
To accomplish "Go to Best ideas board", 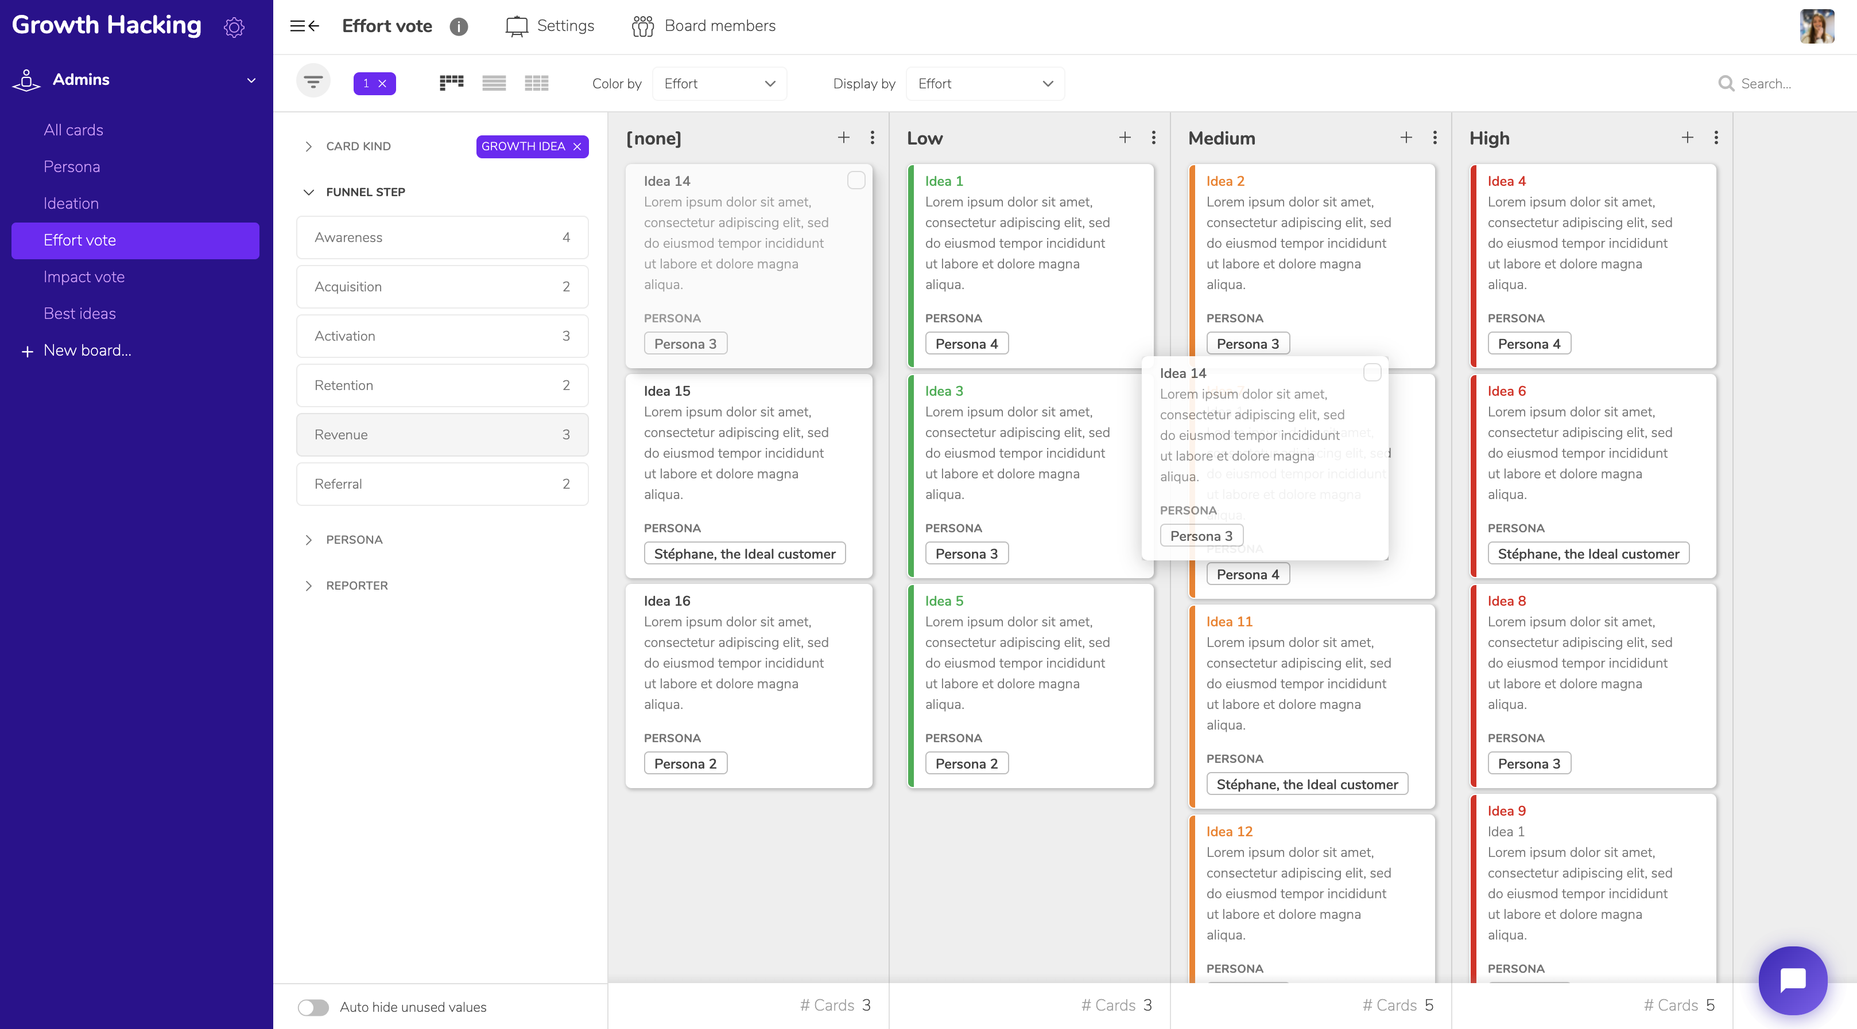I will click(79, 313).
